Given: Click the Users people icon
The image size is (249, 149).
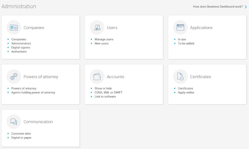Looking at the screenshot, I should (97, 27).
